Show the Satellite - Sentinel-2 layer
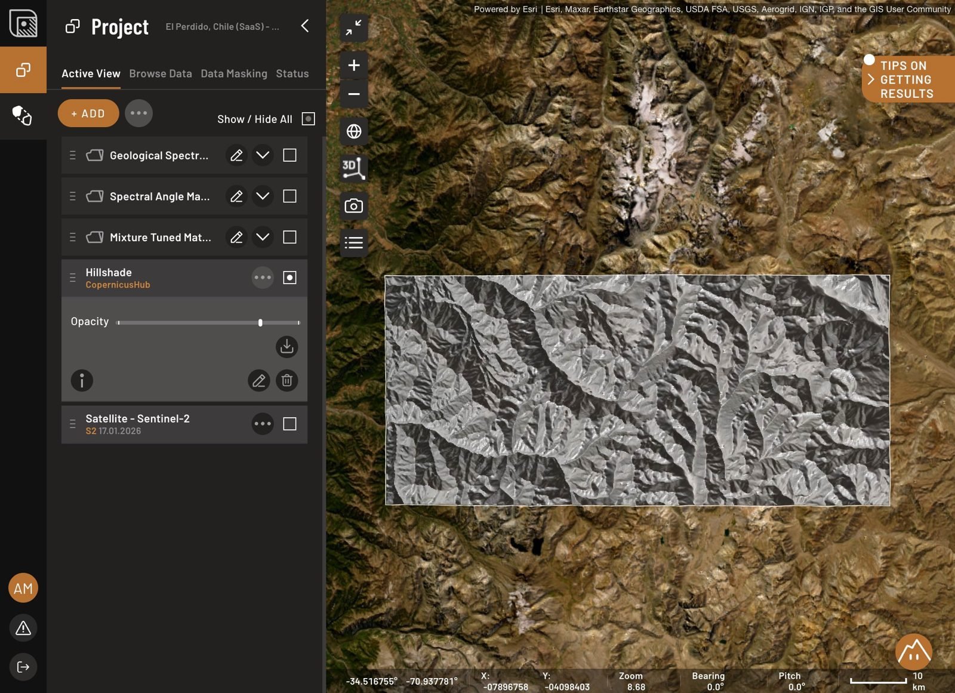955x693 pixels. (289, 424)
